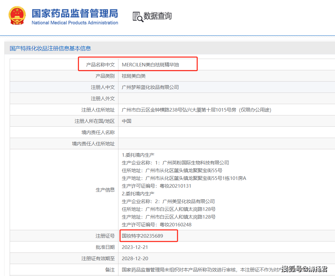Select manufacturer 广州美呈化妆品有限公司 line
This screenshot has width=335, height=276.
click(168, 202)
